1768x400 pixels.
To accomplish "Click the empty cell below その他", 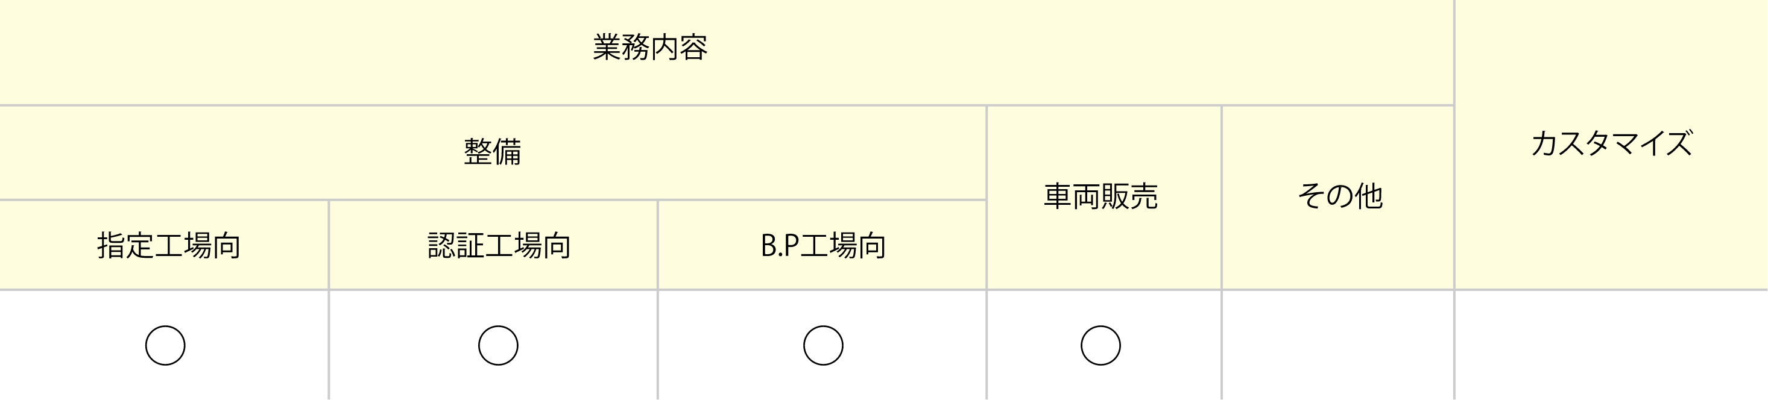I will (1337, 345).
